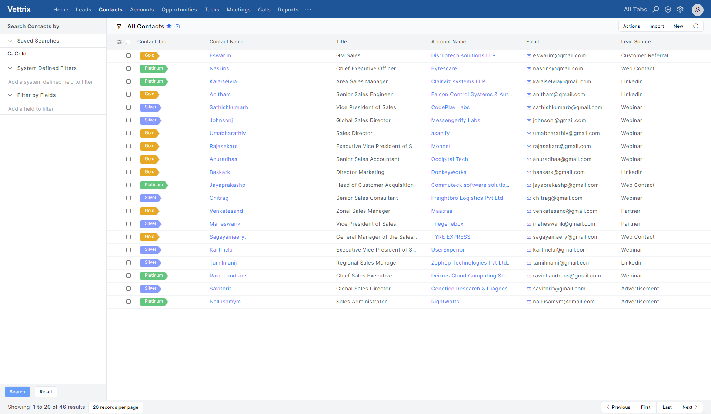711x414 pixels.
Task: Jump to the Last page
Action: coord(667,407)
